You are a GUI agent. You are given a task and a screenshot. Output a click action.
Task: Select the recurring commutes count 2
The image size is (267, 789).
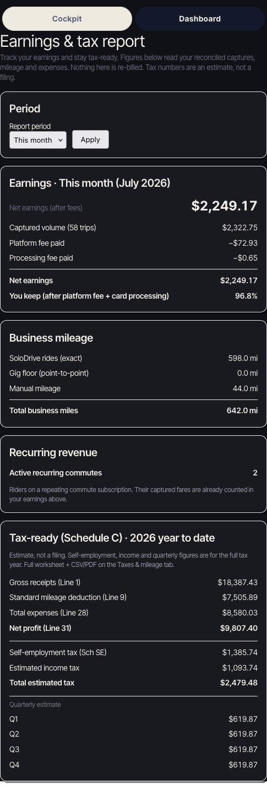255,473
